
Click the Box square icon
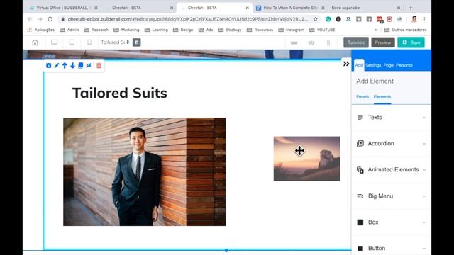point(360,222)
